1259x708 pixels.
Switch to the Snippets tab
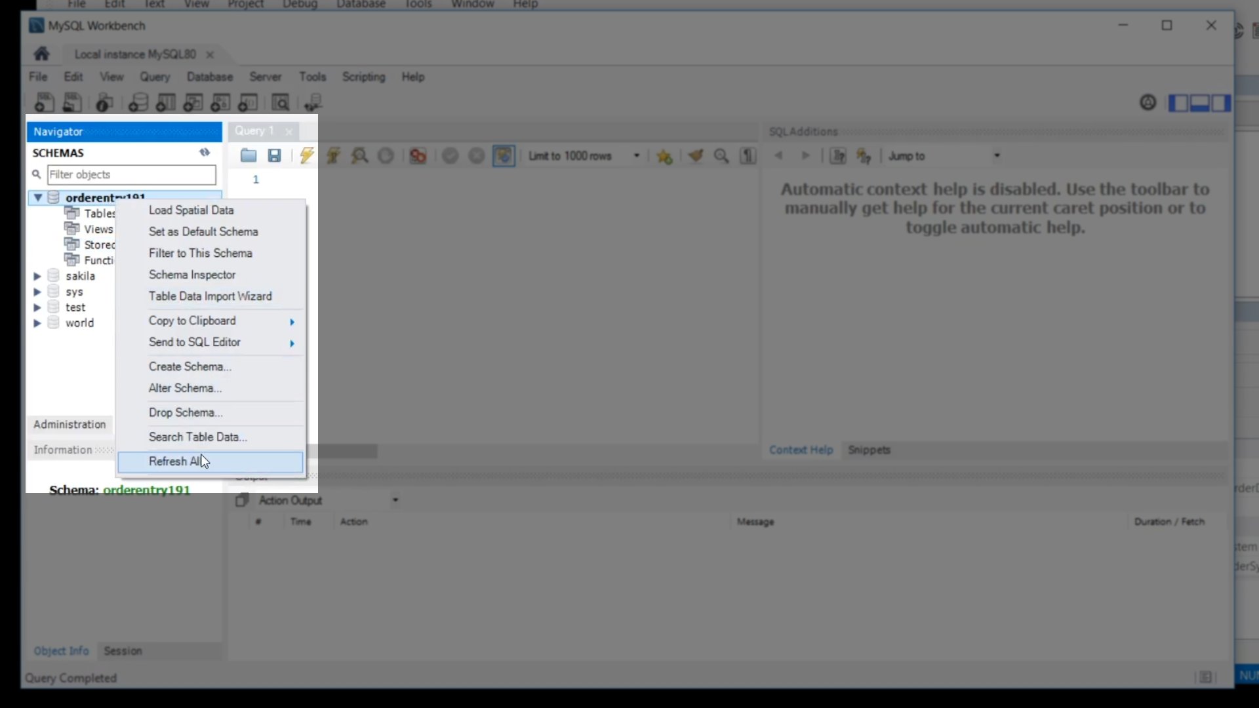tap(869, 450)
